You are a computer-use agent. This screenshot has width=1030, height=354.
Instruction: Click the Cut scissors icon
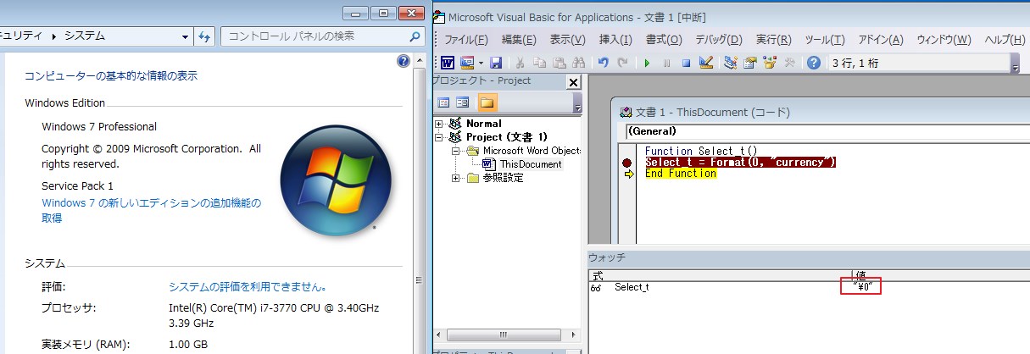pyautogui.click(x=521, y=63)
